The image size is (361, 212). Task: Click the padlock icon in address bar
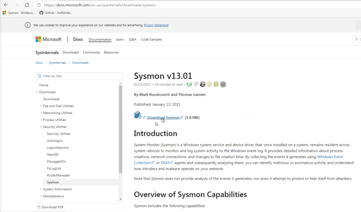point(38,5)
